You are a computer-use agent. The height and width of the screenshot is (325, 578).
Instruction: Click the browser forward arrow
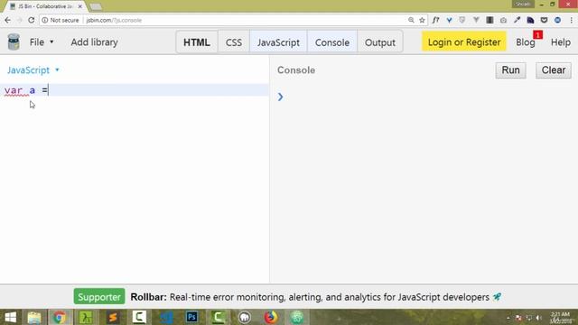click(20, 20)
